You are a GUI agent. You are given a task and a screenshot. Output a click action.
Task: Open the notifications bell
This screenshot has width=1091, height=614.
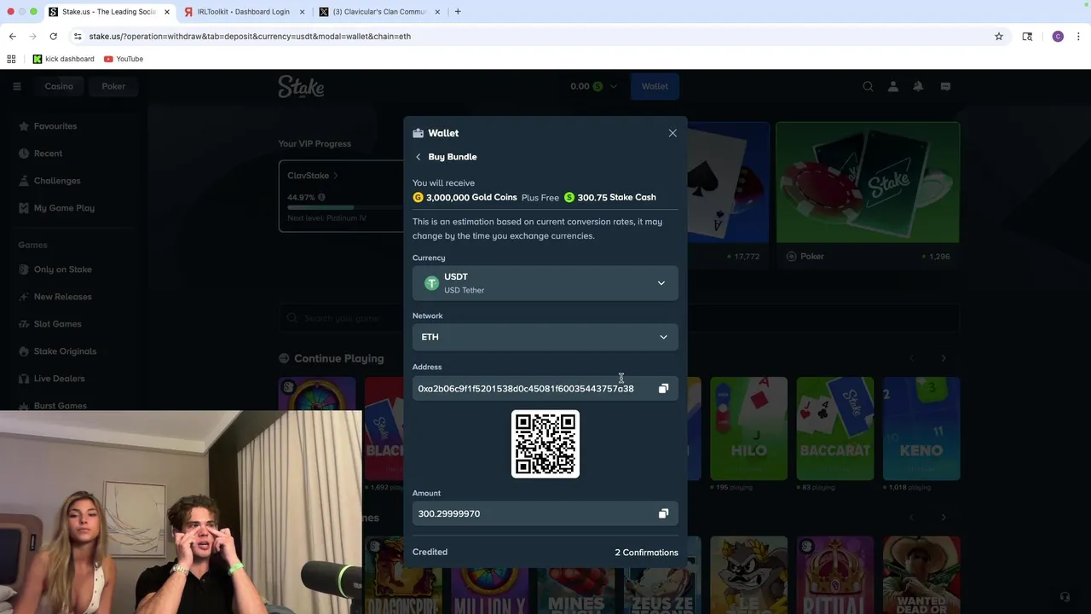pos(919,86)
